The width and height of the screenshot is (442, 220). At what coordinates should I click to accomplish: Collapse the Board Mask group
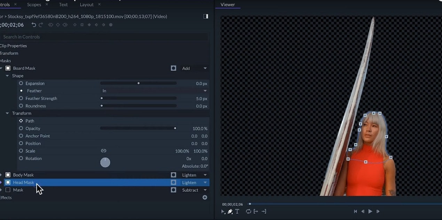[x=1, y=68]
